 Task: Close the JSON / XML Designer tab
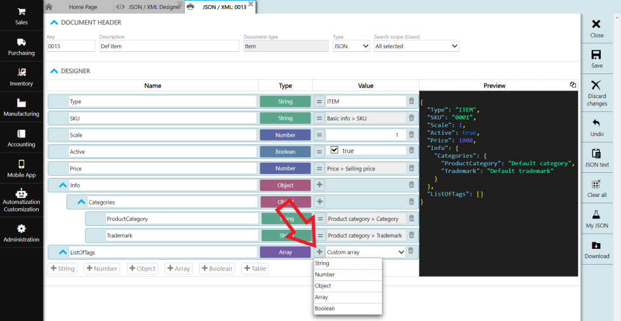pyautogui.click(x=179, y=3)
